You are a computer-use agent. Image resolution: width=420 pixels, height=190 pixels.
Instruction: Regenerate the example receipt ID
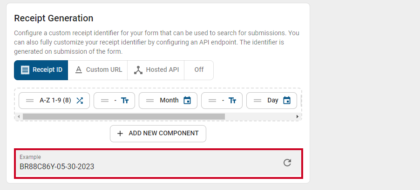[287, 163]
